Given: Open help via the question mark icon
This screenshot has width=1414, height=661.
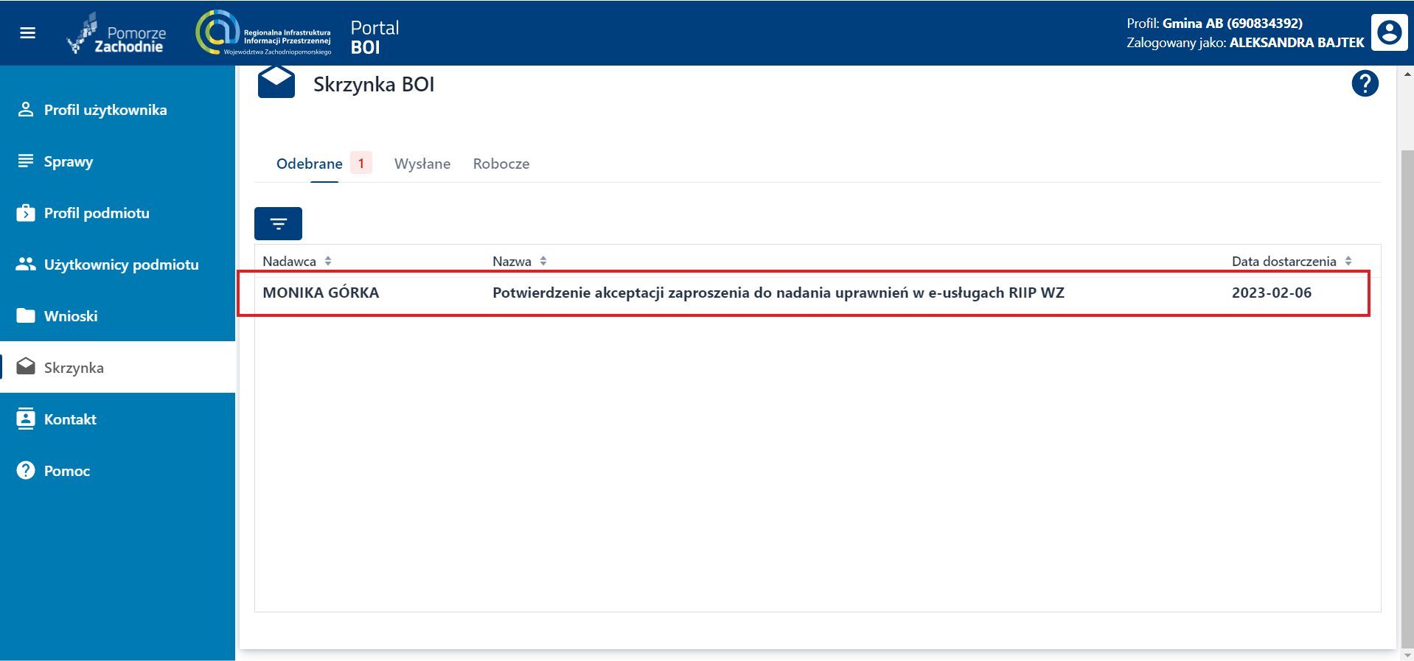Looking at the screenshot, I should [x=1365, y=84].
